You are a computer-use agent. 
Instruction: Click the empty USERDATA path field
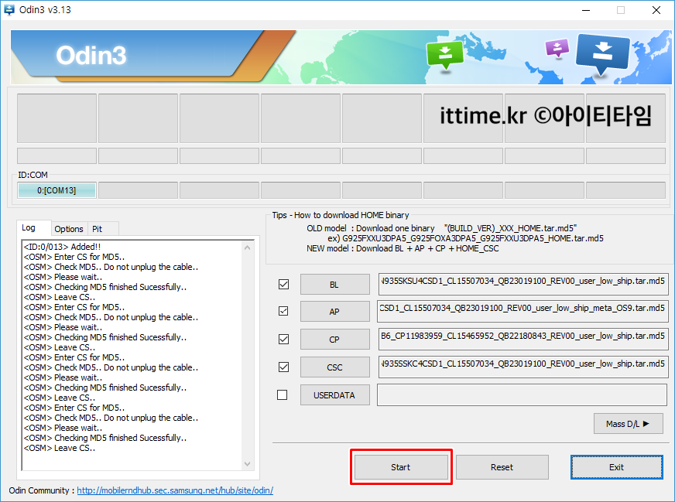click(x=522, y=394)
